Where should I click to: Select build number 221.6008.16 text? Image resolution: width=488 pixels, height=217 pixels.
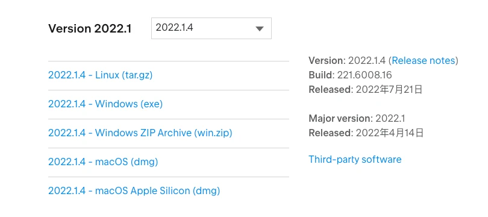coord(364,75)
